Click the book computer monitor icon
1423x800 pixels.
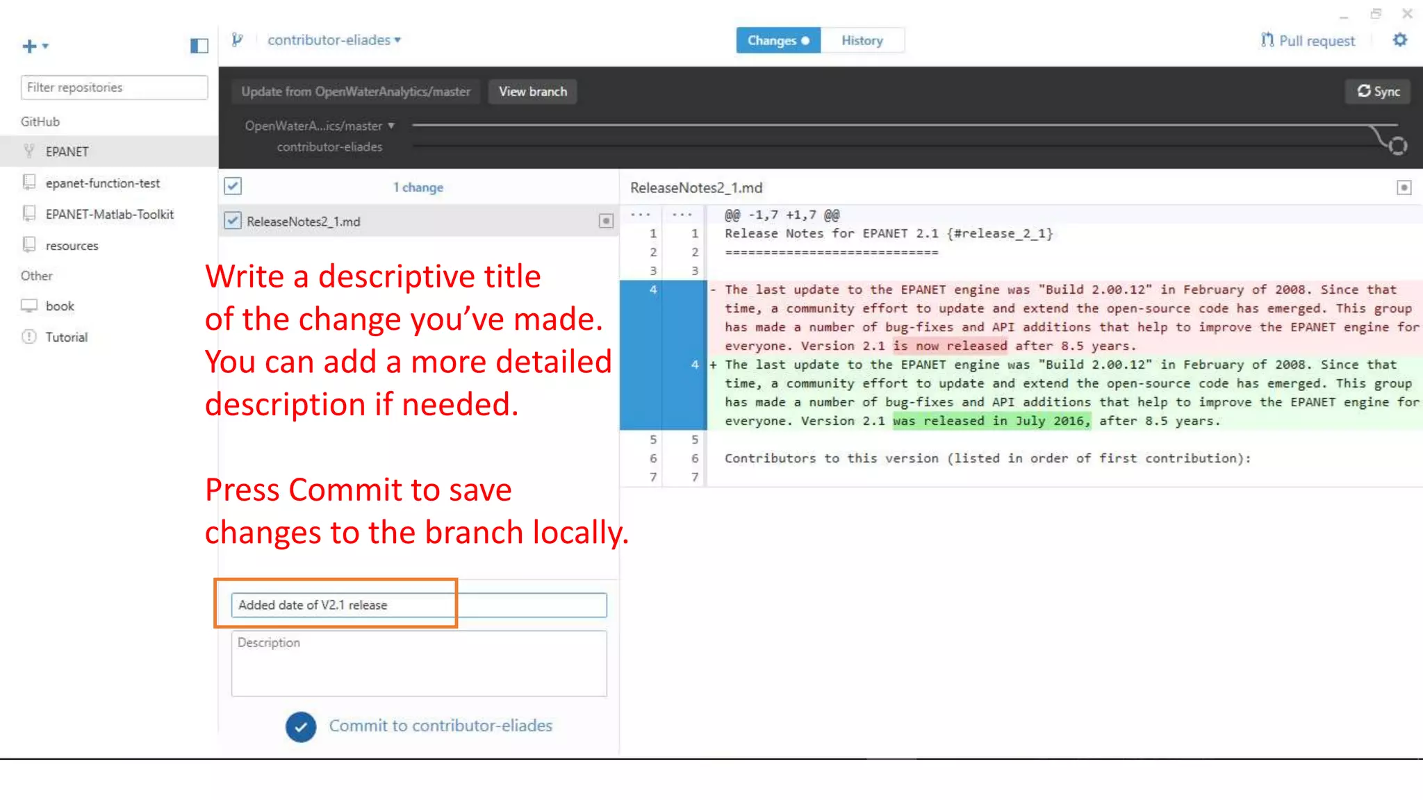tap(29, 306)
